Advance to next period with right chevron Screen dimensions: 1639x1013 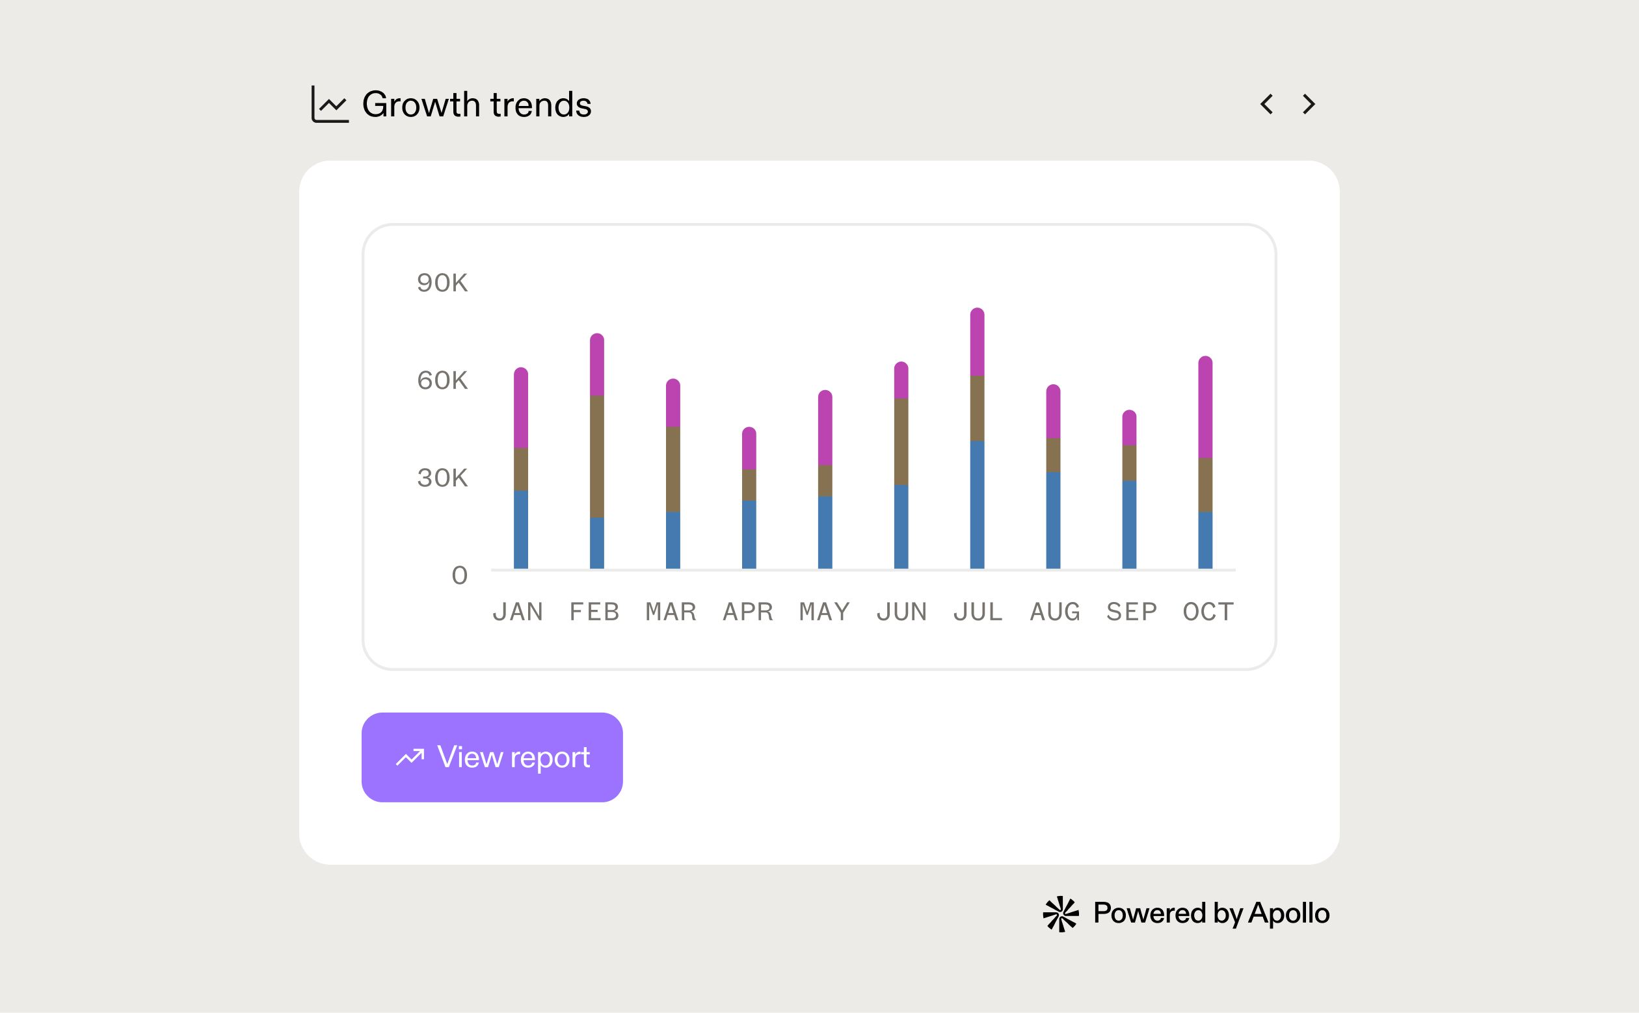tap(1309, 105)
